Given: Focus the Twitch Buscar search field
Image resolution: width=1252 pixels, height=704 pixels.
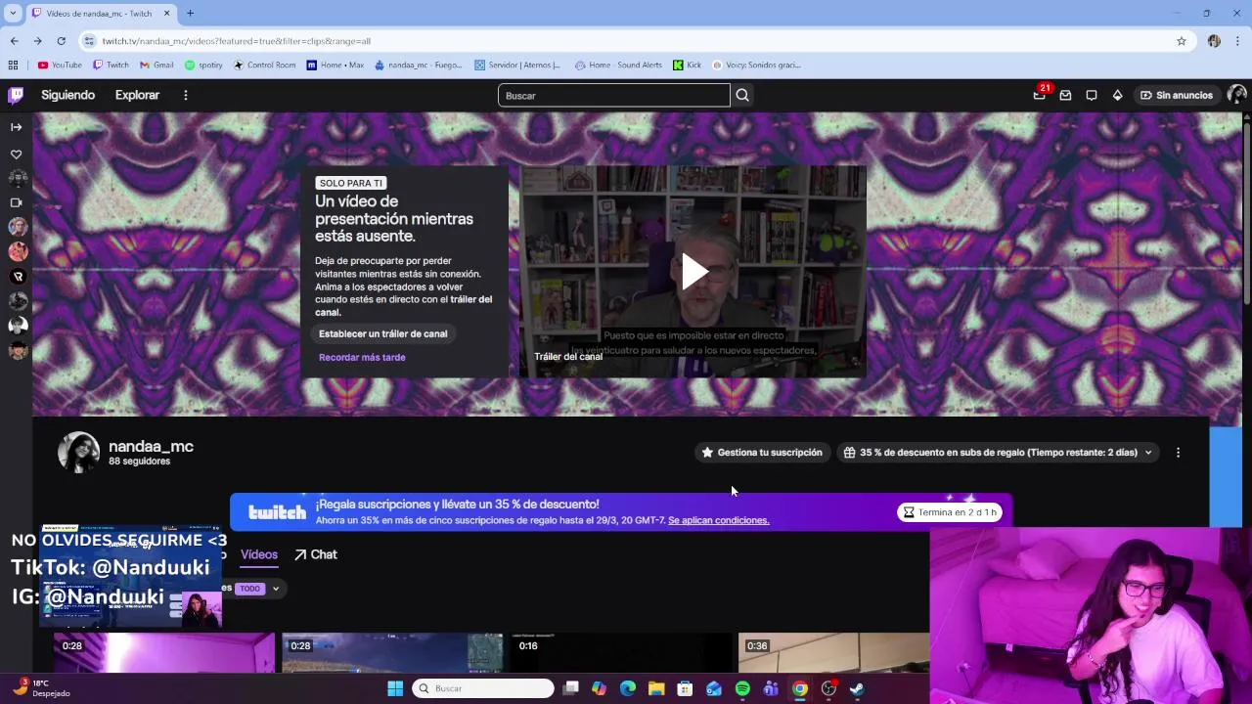Looking at the screenshot, I should pos(614,95).
